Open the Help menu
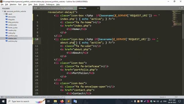Viewport: 184px width, 104px height. coord(58,5)
